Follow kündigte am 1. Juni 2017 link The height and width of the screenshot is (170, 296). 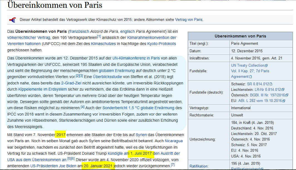point(130,153)
